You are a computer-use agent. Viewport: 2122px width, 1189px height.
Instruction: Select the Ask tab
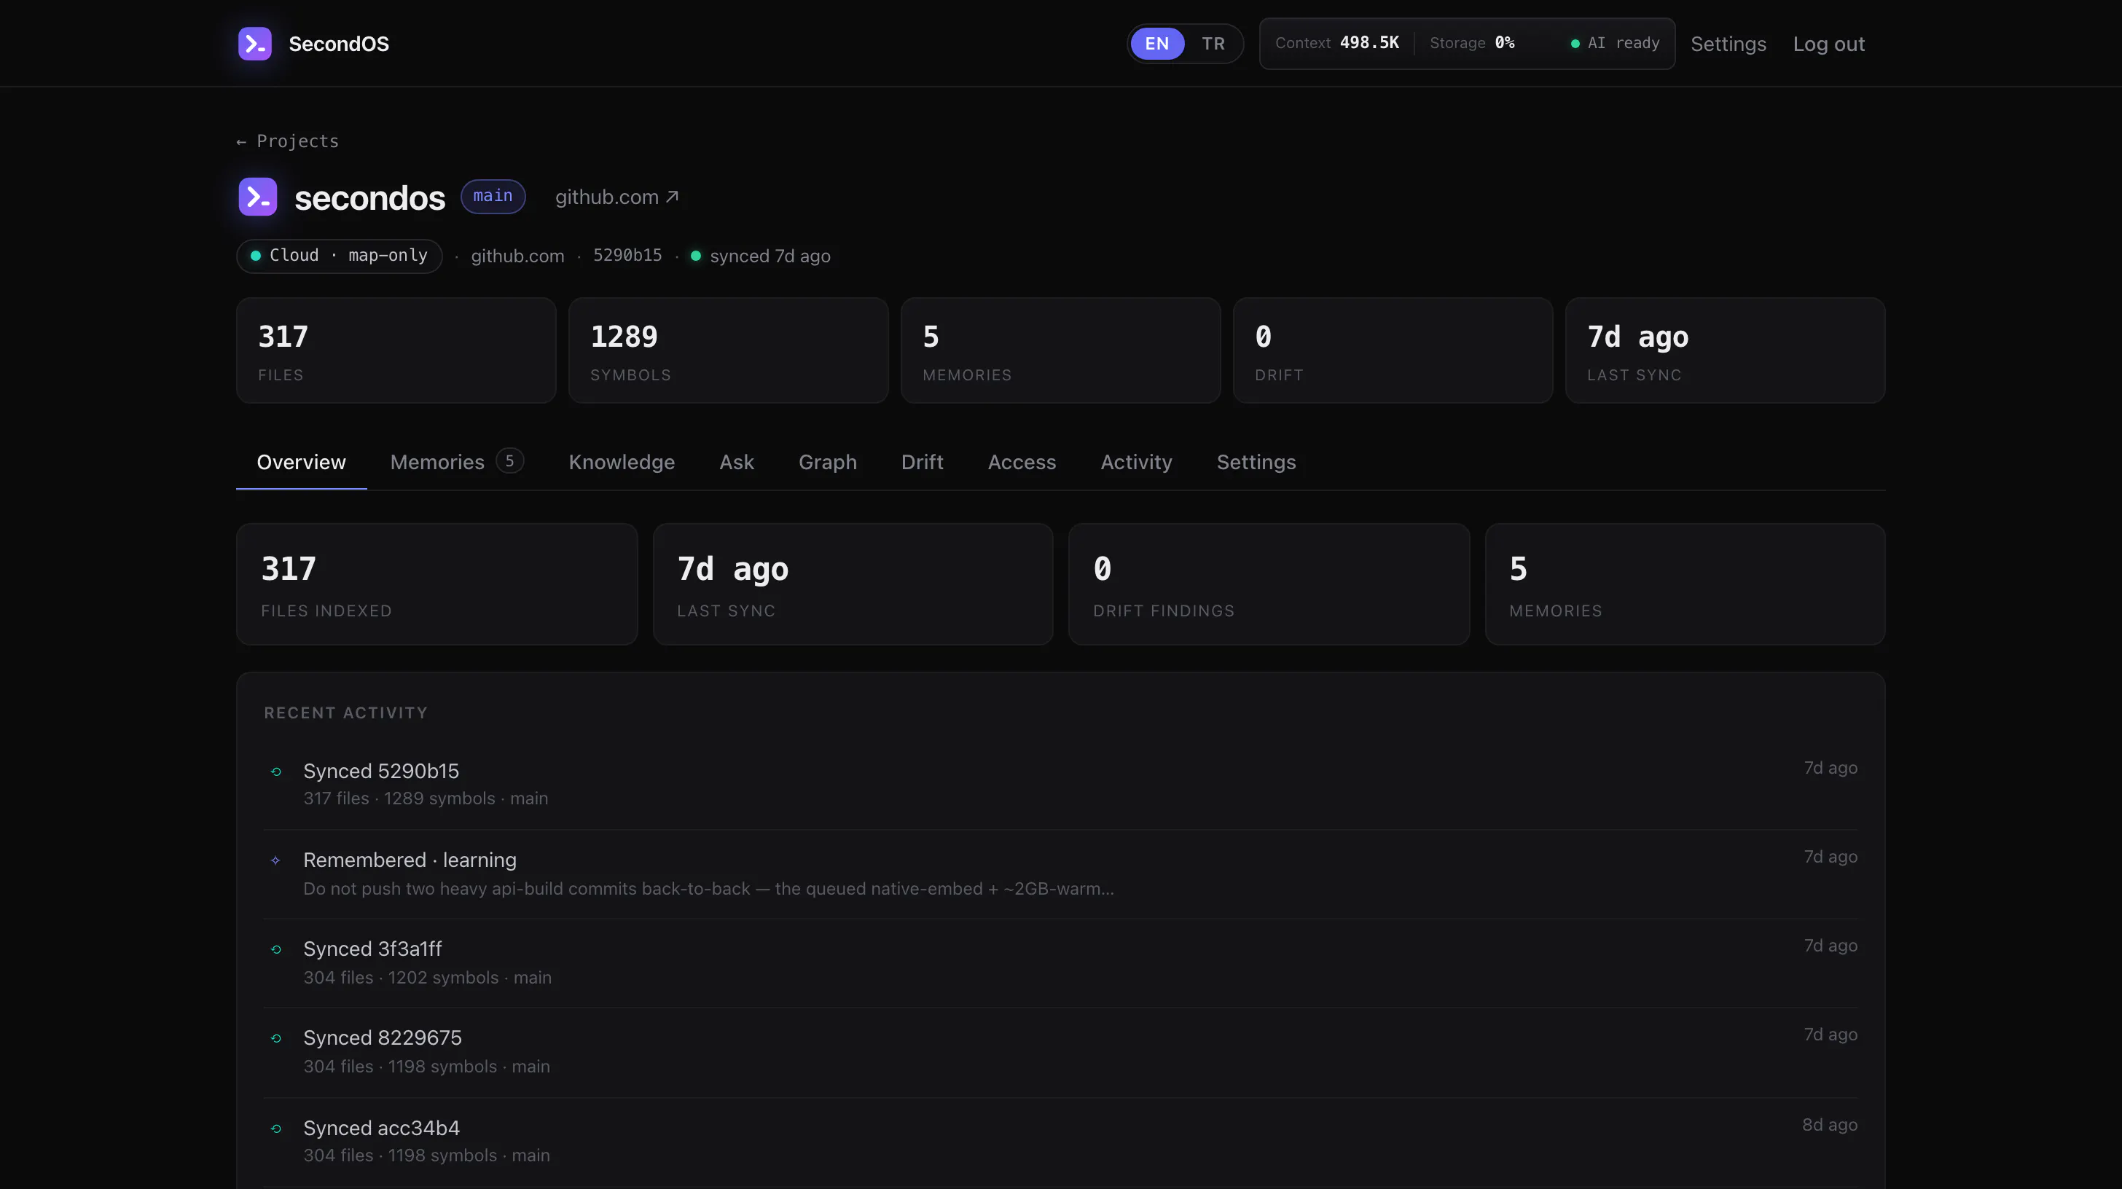[x=737, y=462]
